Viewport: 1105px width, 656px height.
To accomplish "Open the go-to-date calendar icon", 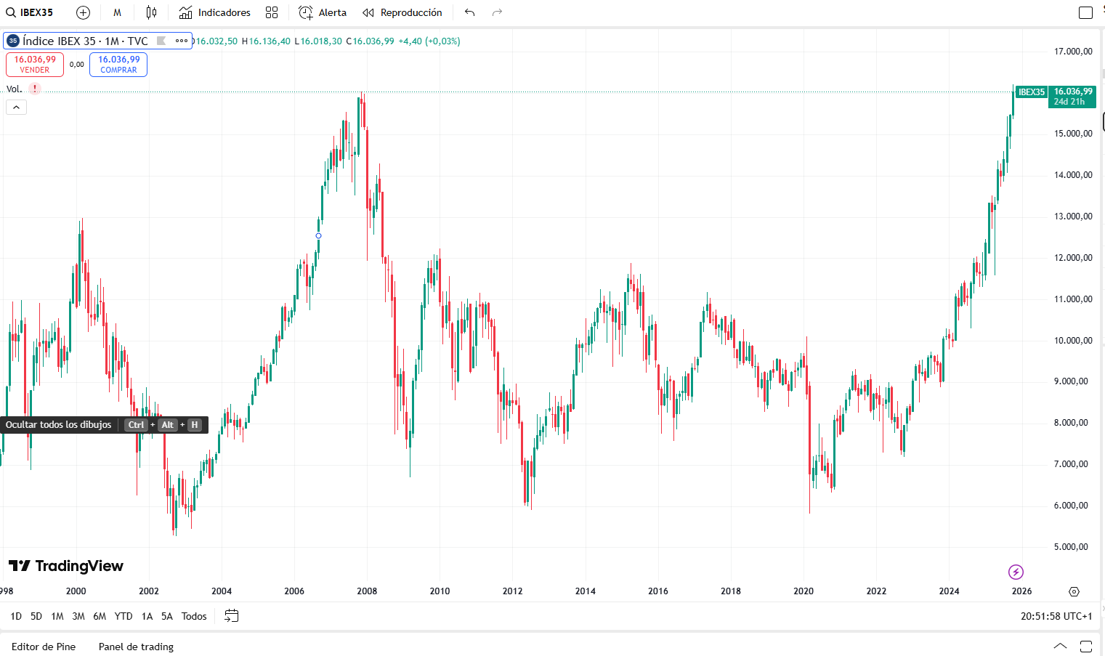I will click(x=232, y=615).
